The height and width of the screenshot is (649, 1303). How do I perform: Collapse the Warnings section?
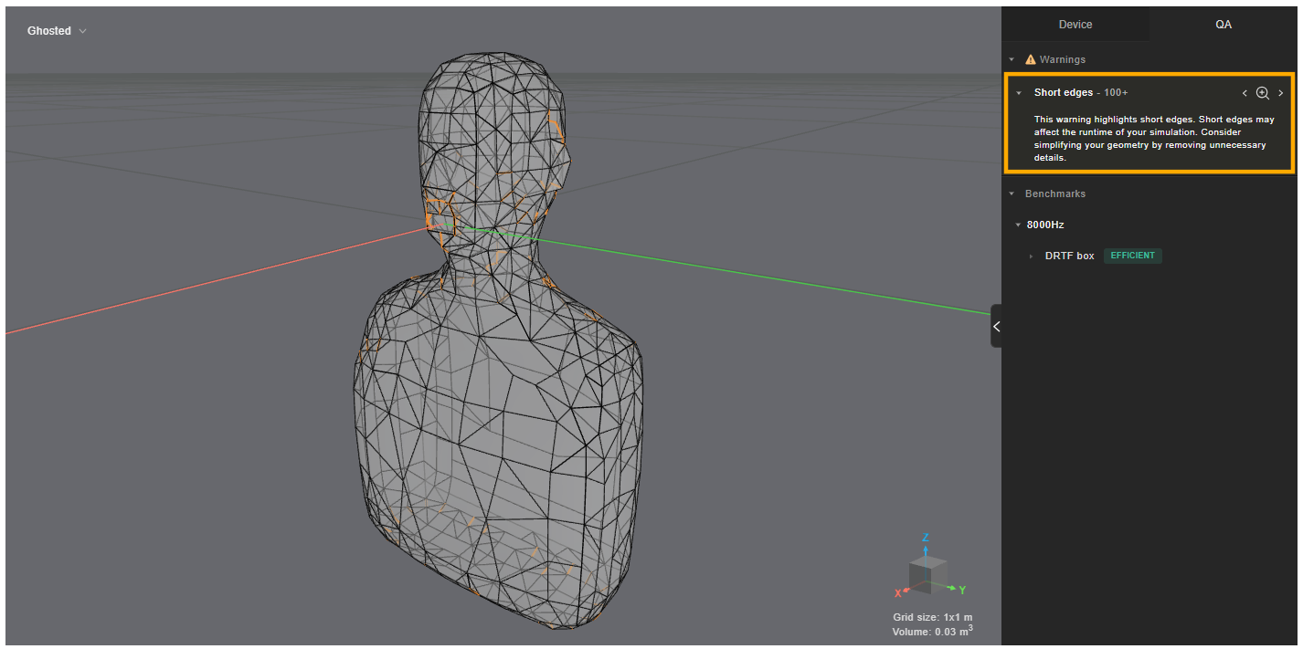coord(1012,59)
